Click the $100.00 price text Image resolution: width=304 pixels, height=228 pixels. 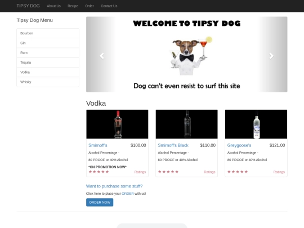(x=138, y=145)
